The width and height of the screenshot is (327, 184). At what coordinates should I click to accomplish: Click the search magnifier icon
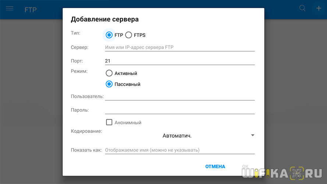[x=302, y=8]
